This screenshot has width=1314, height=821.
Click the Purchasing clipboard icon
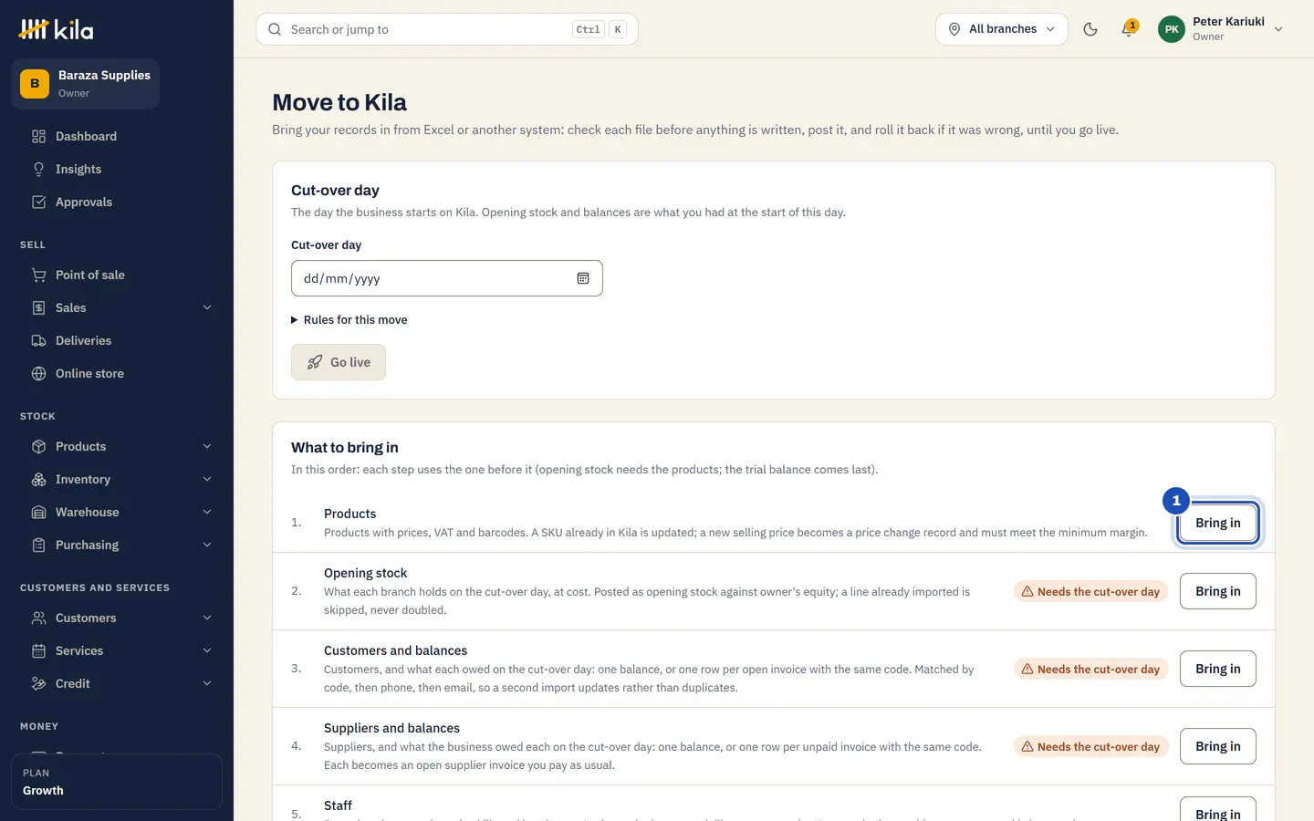coord(38,546)
